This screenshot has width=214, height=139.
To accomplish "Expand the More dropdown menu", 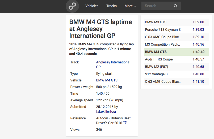I will pos(130,6).
